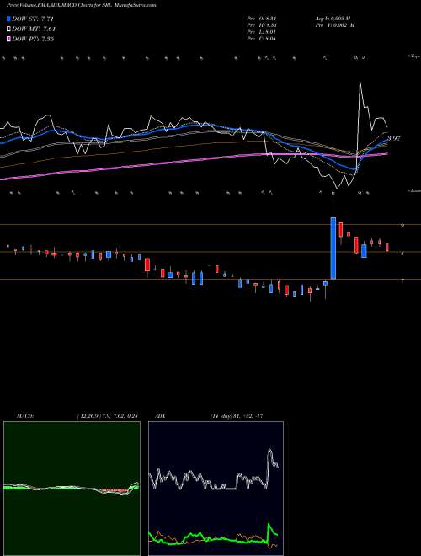Click the ADX values '(14 day) 31, +32, -17'

click(236, 415)
